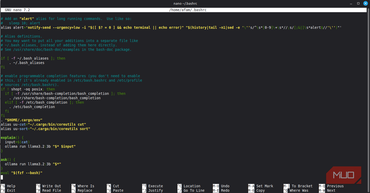Image resolution: width=370 pixels, height=193 pixels.
Task: Click the 'if ! shopt -oq posix; then' line
Action: point(28,89)
